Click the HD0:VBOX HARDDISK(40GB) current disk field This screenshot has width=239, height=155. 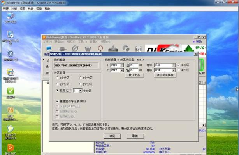tap(76, 65)
